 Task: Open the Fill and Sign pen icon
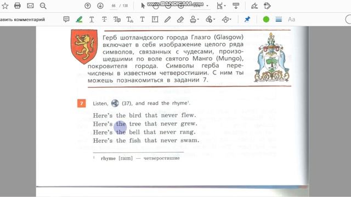[x=254, y=6]
